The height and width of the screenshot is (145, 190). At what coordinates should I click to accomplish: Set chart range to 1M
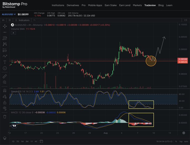coord(22,141)
